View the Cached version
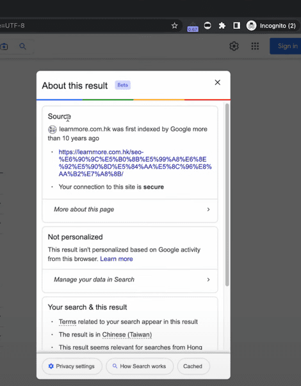The height and width of the screenshot is (386, 301). pyautogui.click(x=193, y=366)
